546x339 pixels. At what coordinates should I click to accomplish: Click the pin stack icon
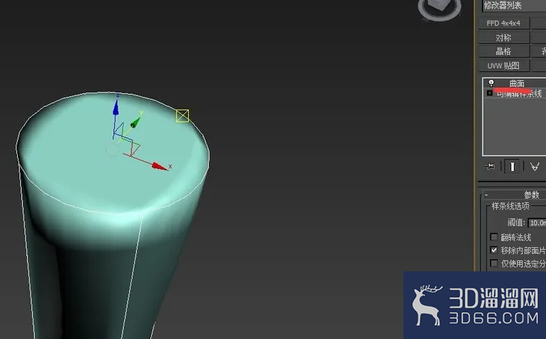[490, 166]
